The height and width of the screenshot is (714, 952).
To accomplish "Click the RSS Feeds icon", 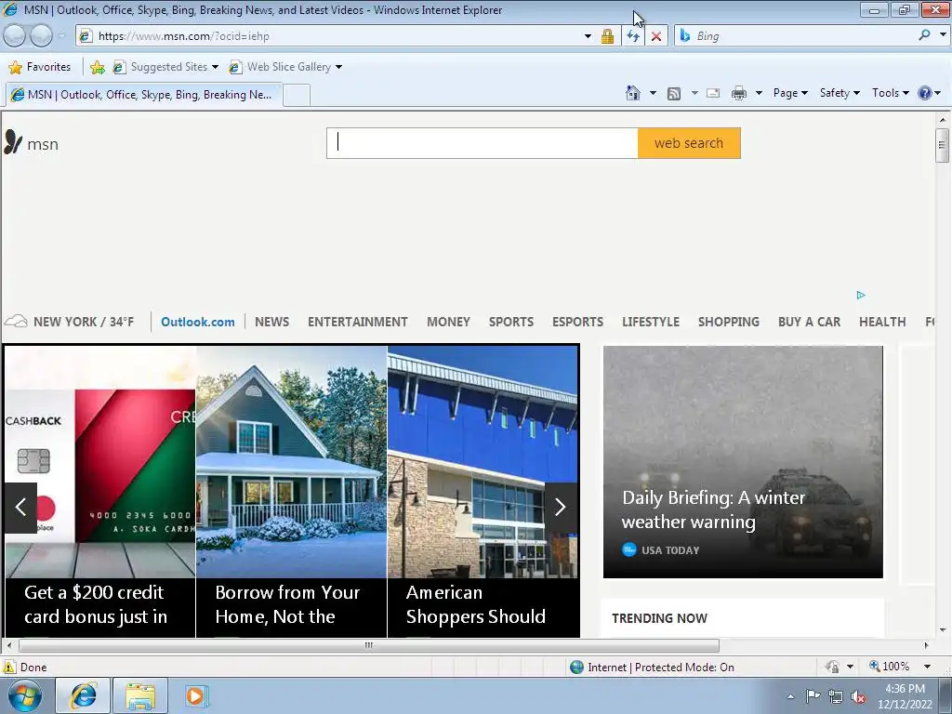I will (x=673, y=94).
